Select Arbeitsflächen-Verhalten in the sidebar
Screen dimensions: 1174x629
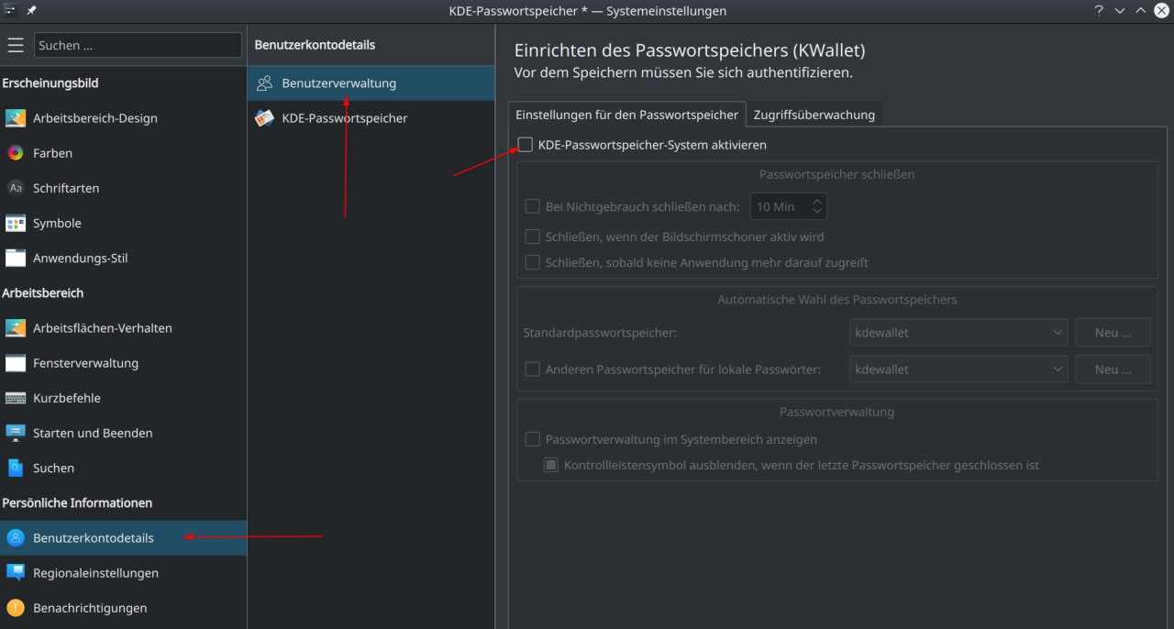click(x=123, y=328)
